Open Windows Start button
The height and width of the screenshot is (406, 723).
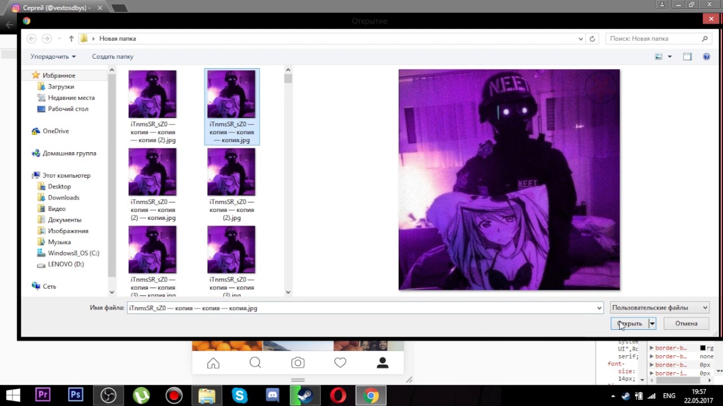pyautogui.click(x=13, y=395)
